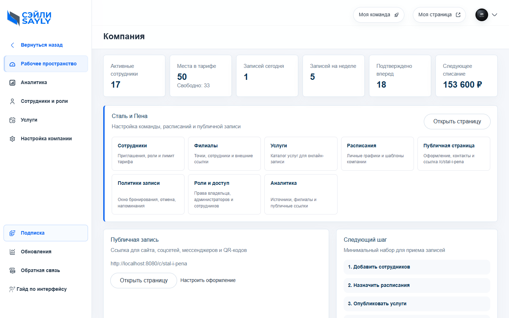Image resolution: width=509 pixels, height=318 pixels.
Task: Open the Филиалы settings tile
Action: pos(224,154)
